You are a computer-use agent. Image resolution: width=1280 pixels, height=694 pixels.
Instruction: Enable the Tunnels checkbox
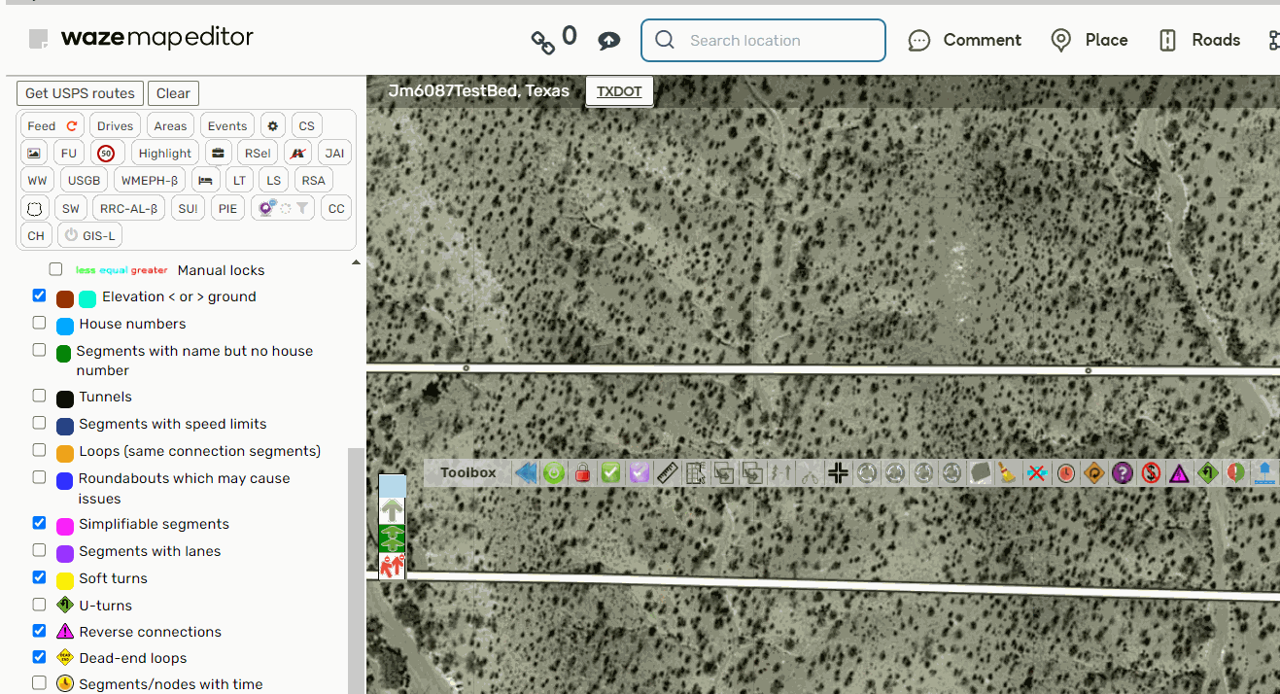[39, 396]
